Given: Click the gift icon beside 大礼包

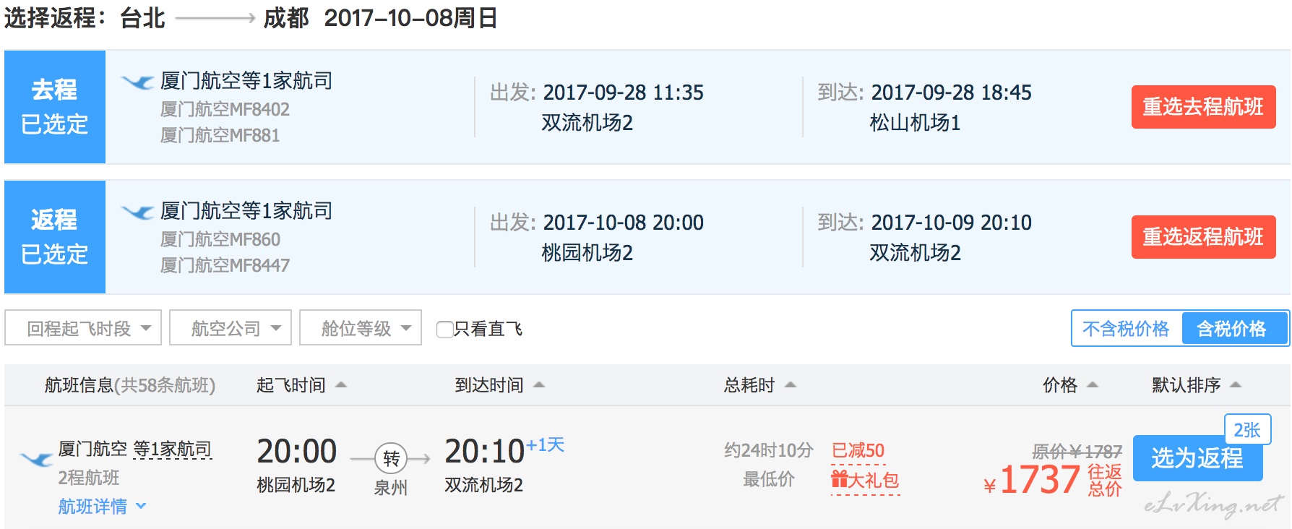Looking at the screenshot, I should (x=839, y=479).
